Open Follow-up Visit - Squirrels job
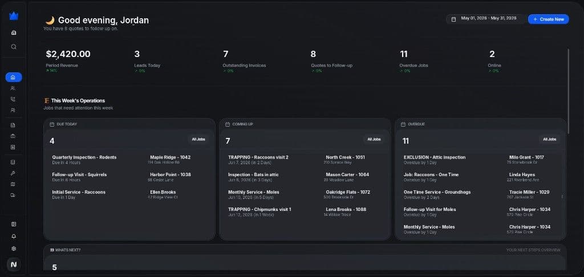584x277 pixels. pos(79,174)
